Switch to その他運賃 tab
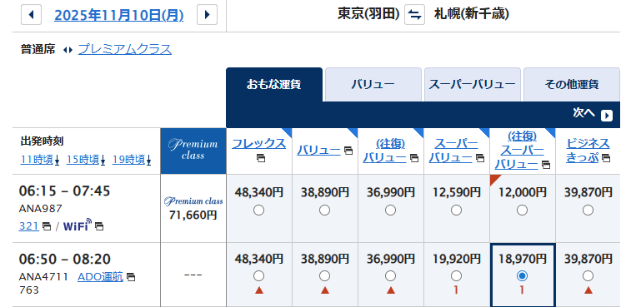The image size is (621, 307). [572, 85]
